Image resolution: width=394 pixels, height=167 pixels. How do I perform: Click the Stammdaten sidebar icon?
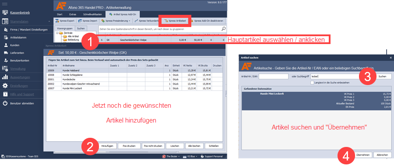coord(5,21)
